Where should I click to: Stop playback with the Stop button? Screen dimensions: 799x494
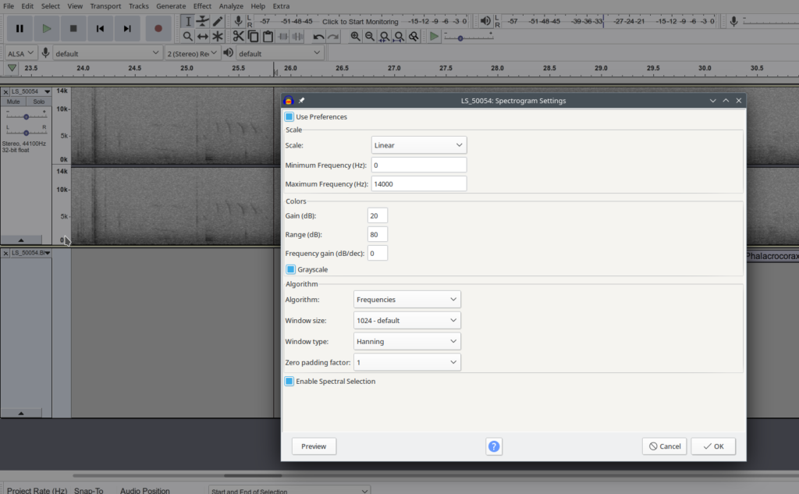(x=73, y=29)
